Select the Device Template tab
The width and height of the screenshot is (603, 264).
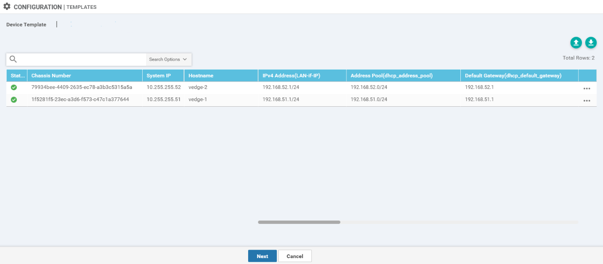[26, 24]
